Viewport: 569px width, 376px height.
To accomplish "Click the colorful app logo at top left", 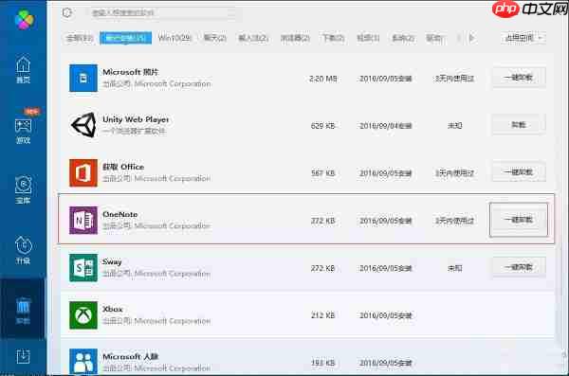I will coord(25,19).
